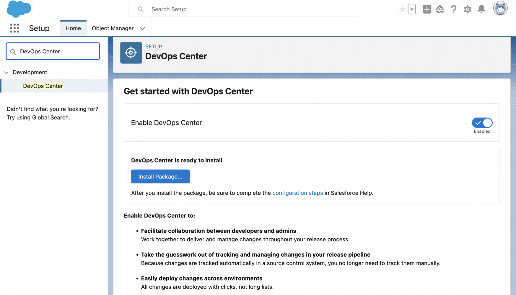The width and height of the screenshot is (516, 295).
Task: Open the Object Manager tab dropdown chevron
Action: [x=142, y=29]
